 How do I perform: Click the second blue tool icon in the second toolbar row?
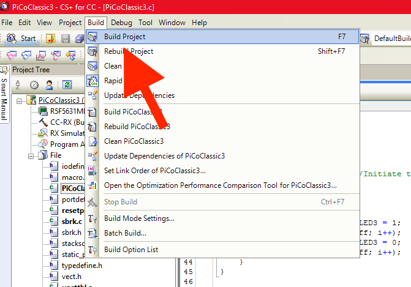[x=26, y=55]
